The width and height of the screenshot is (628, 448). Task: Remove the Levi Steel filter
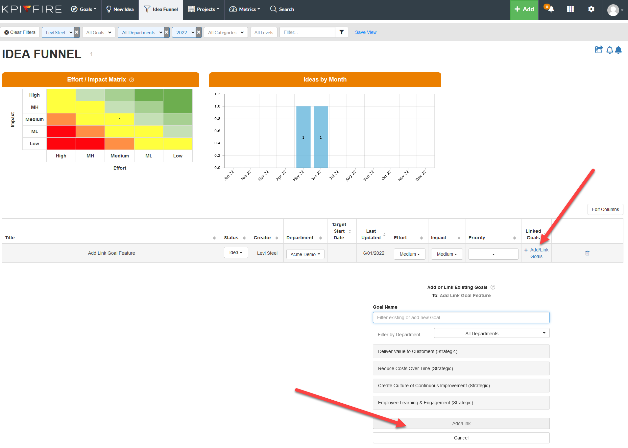[77, 32]
